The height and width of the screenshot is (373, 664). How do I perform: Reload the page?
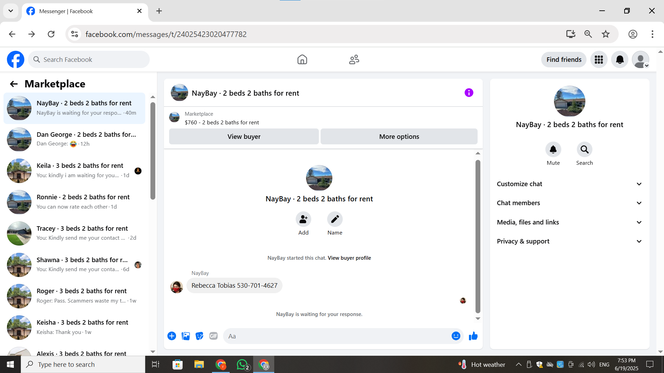[51, 34]
